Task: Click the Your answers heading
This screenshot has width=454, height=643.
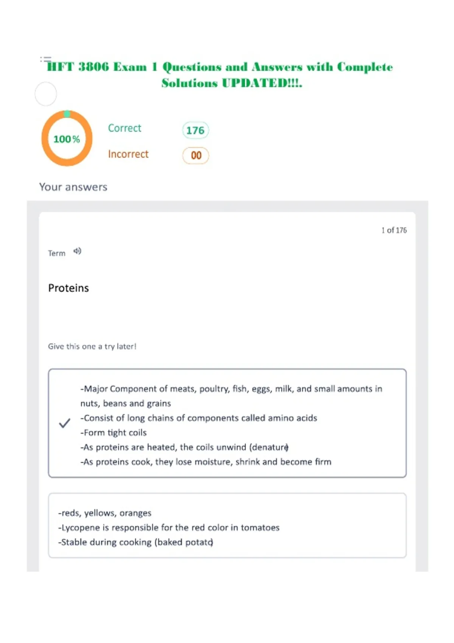Action: click(x=73, y=187)
